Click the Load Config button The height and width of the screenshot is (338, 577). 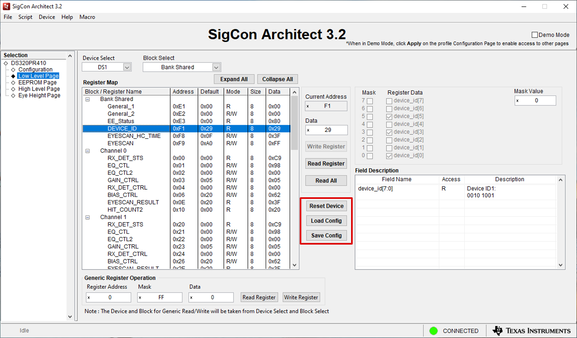pos(326,221)
